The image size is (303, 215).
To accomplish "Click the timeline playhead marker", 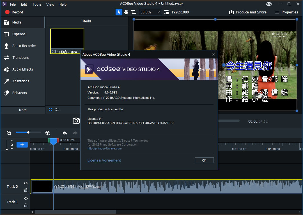I will tap(54, 142).
